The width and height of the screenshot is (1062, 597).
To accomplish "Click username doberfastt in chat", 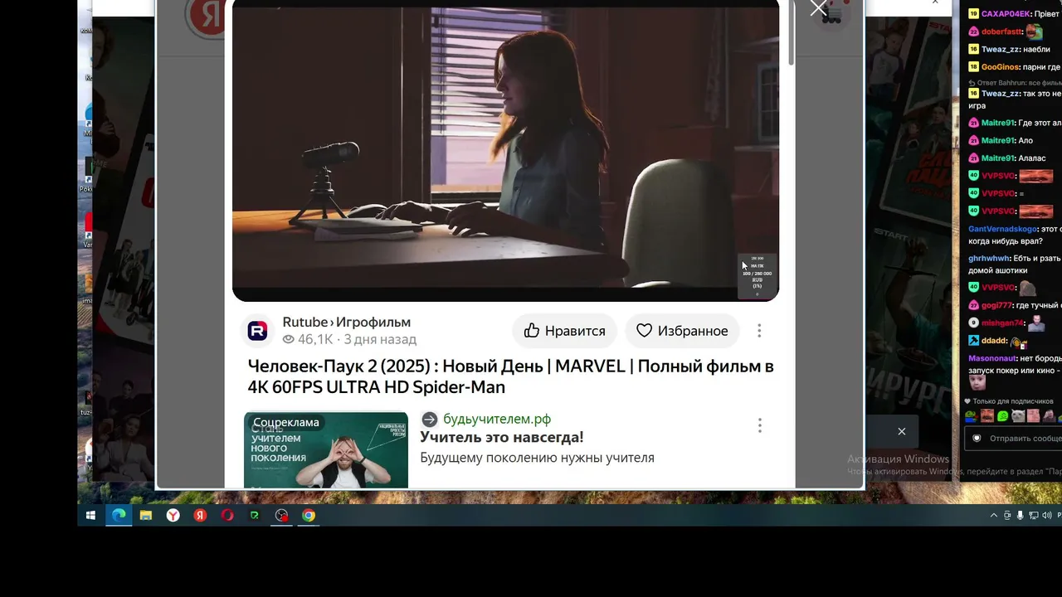I will pos(1001,32).
